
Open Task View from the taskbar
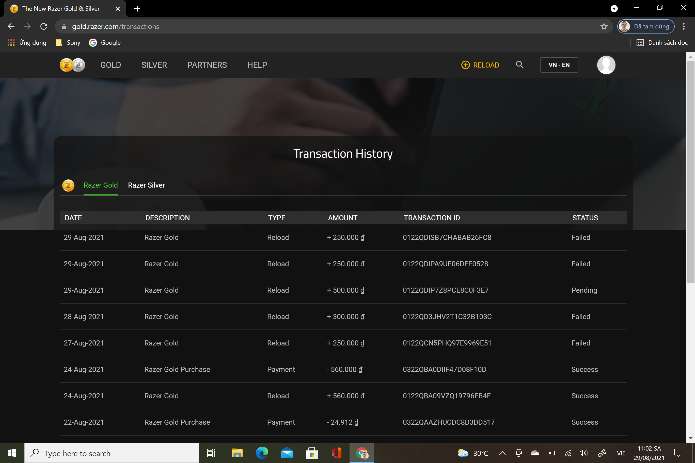211,453
